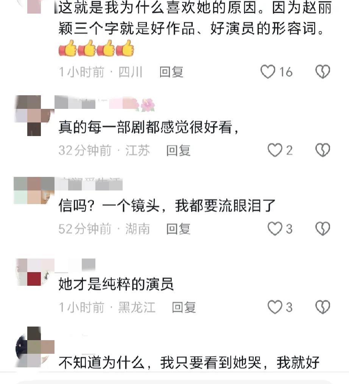Viewport: 349px width, 384px height.
Task: Dislike the Hunan comment about tears
Action: tap(323, 229)
